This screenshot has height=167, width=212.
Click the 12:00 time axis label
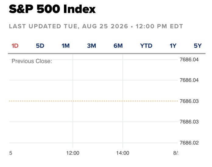(73, 153)
